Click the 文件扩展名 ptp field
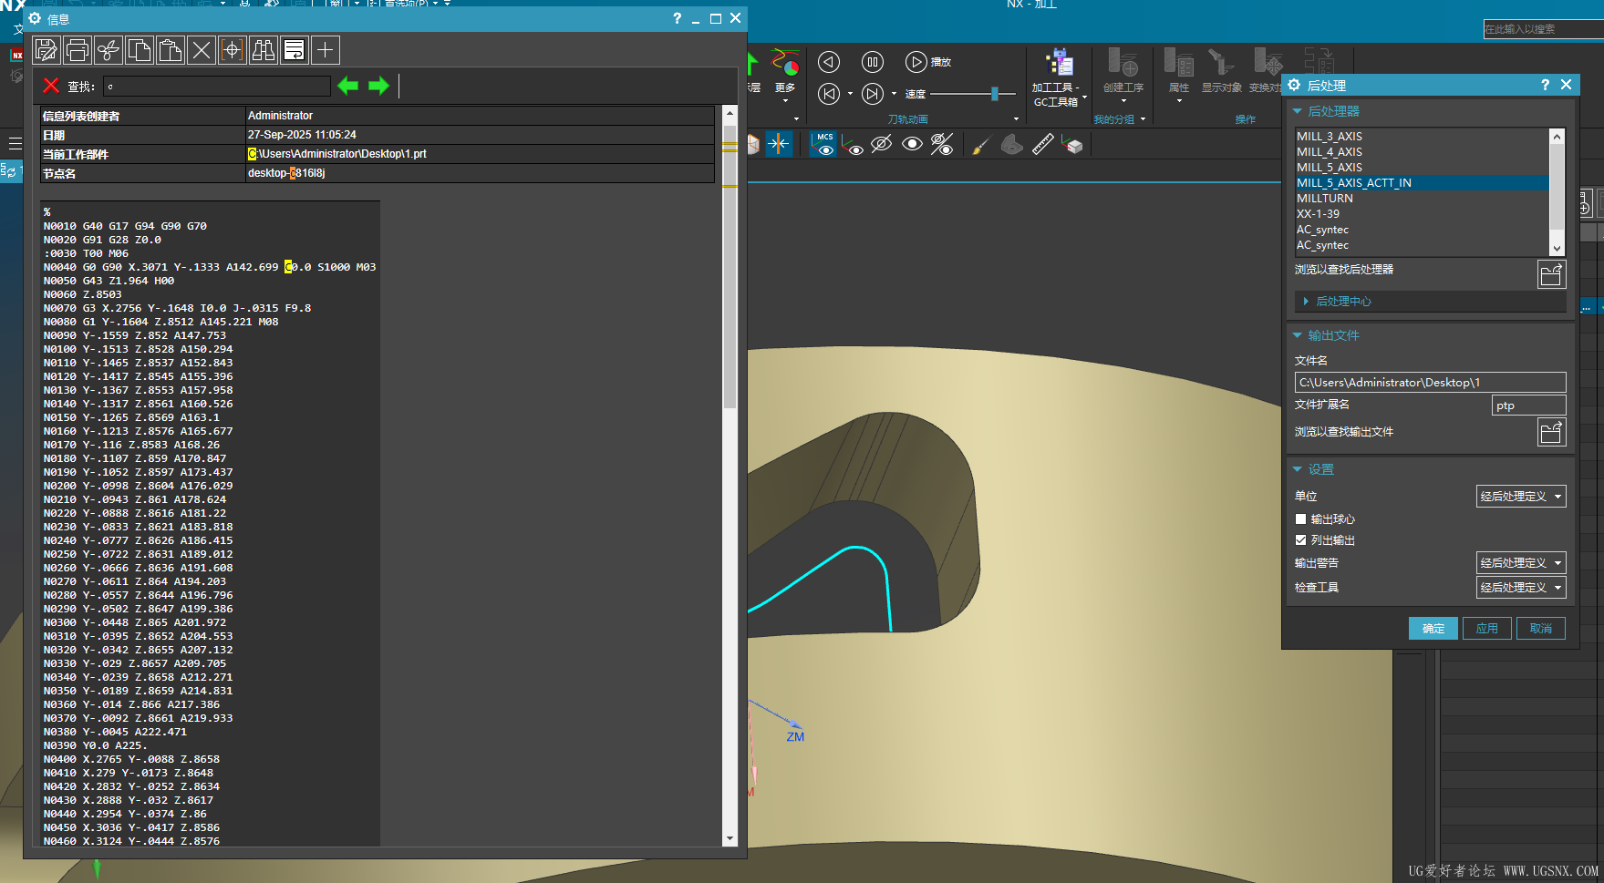This screenshot has height=883, width=1604. click(x=1528, y=406)
